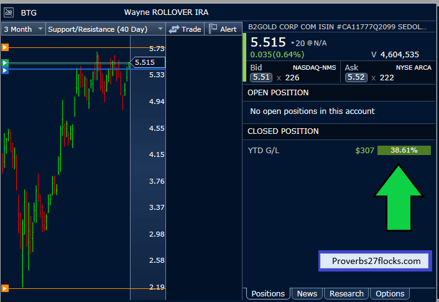Set an Alert with the flag button
The height and width of the screenshot is (302, 439).
[x=222, y=29]
